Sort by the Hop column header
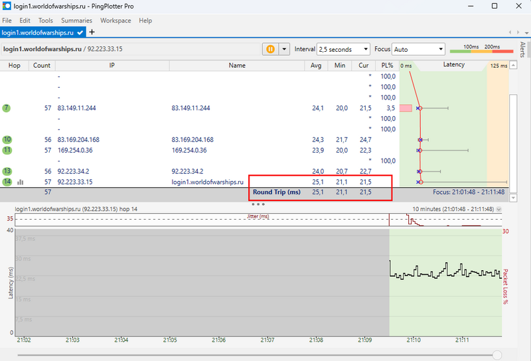Screen dimensions: 531x361 (14, 65)
